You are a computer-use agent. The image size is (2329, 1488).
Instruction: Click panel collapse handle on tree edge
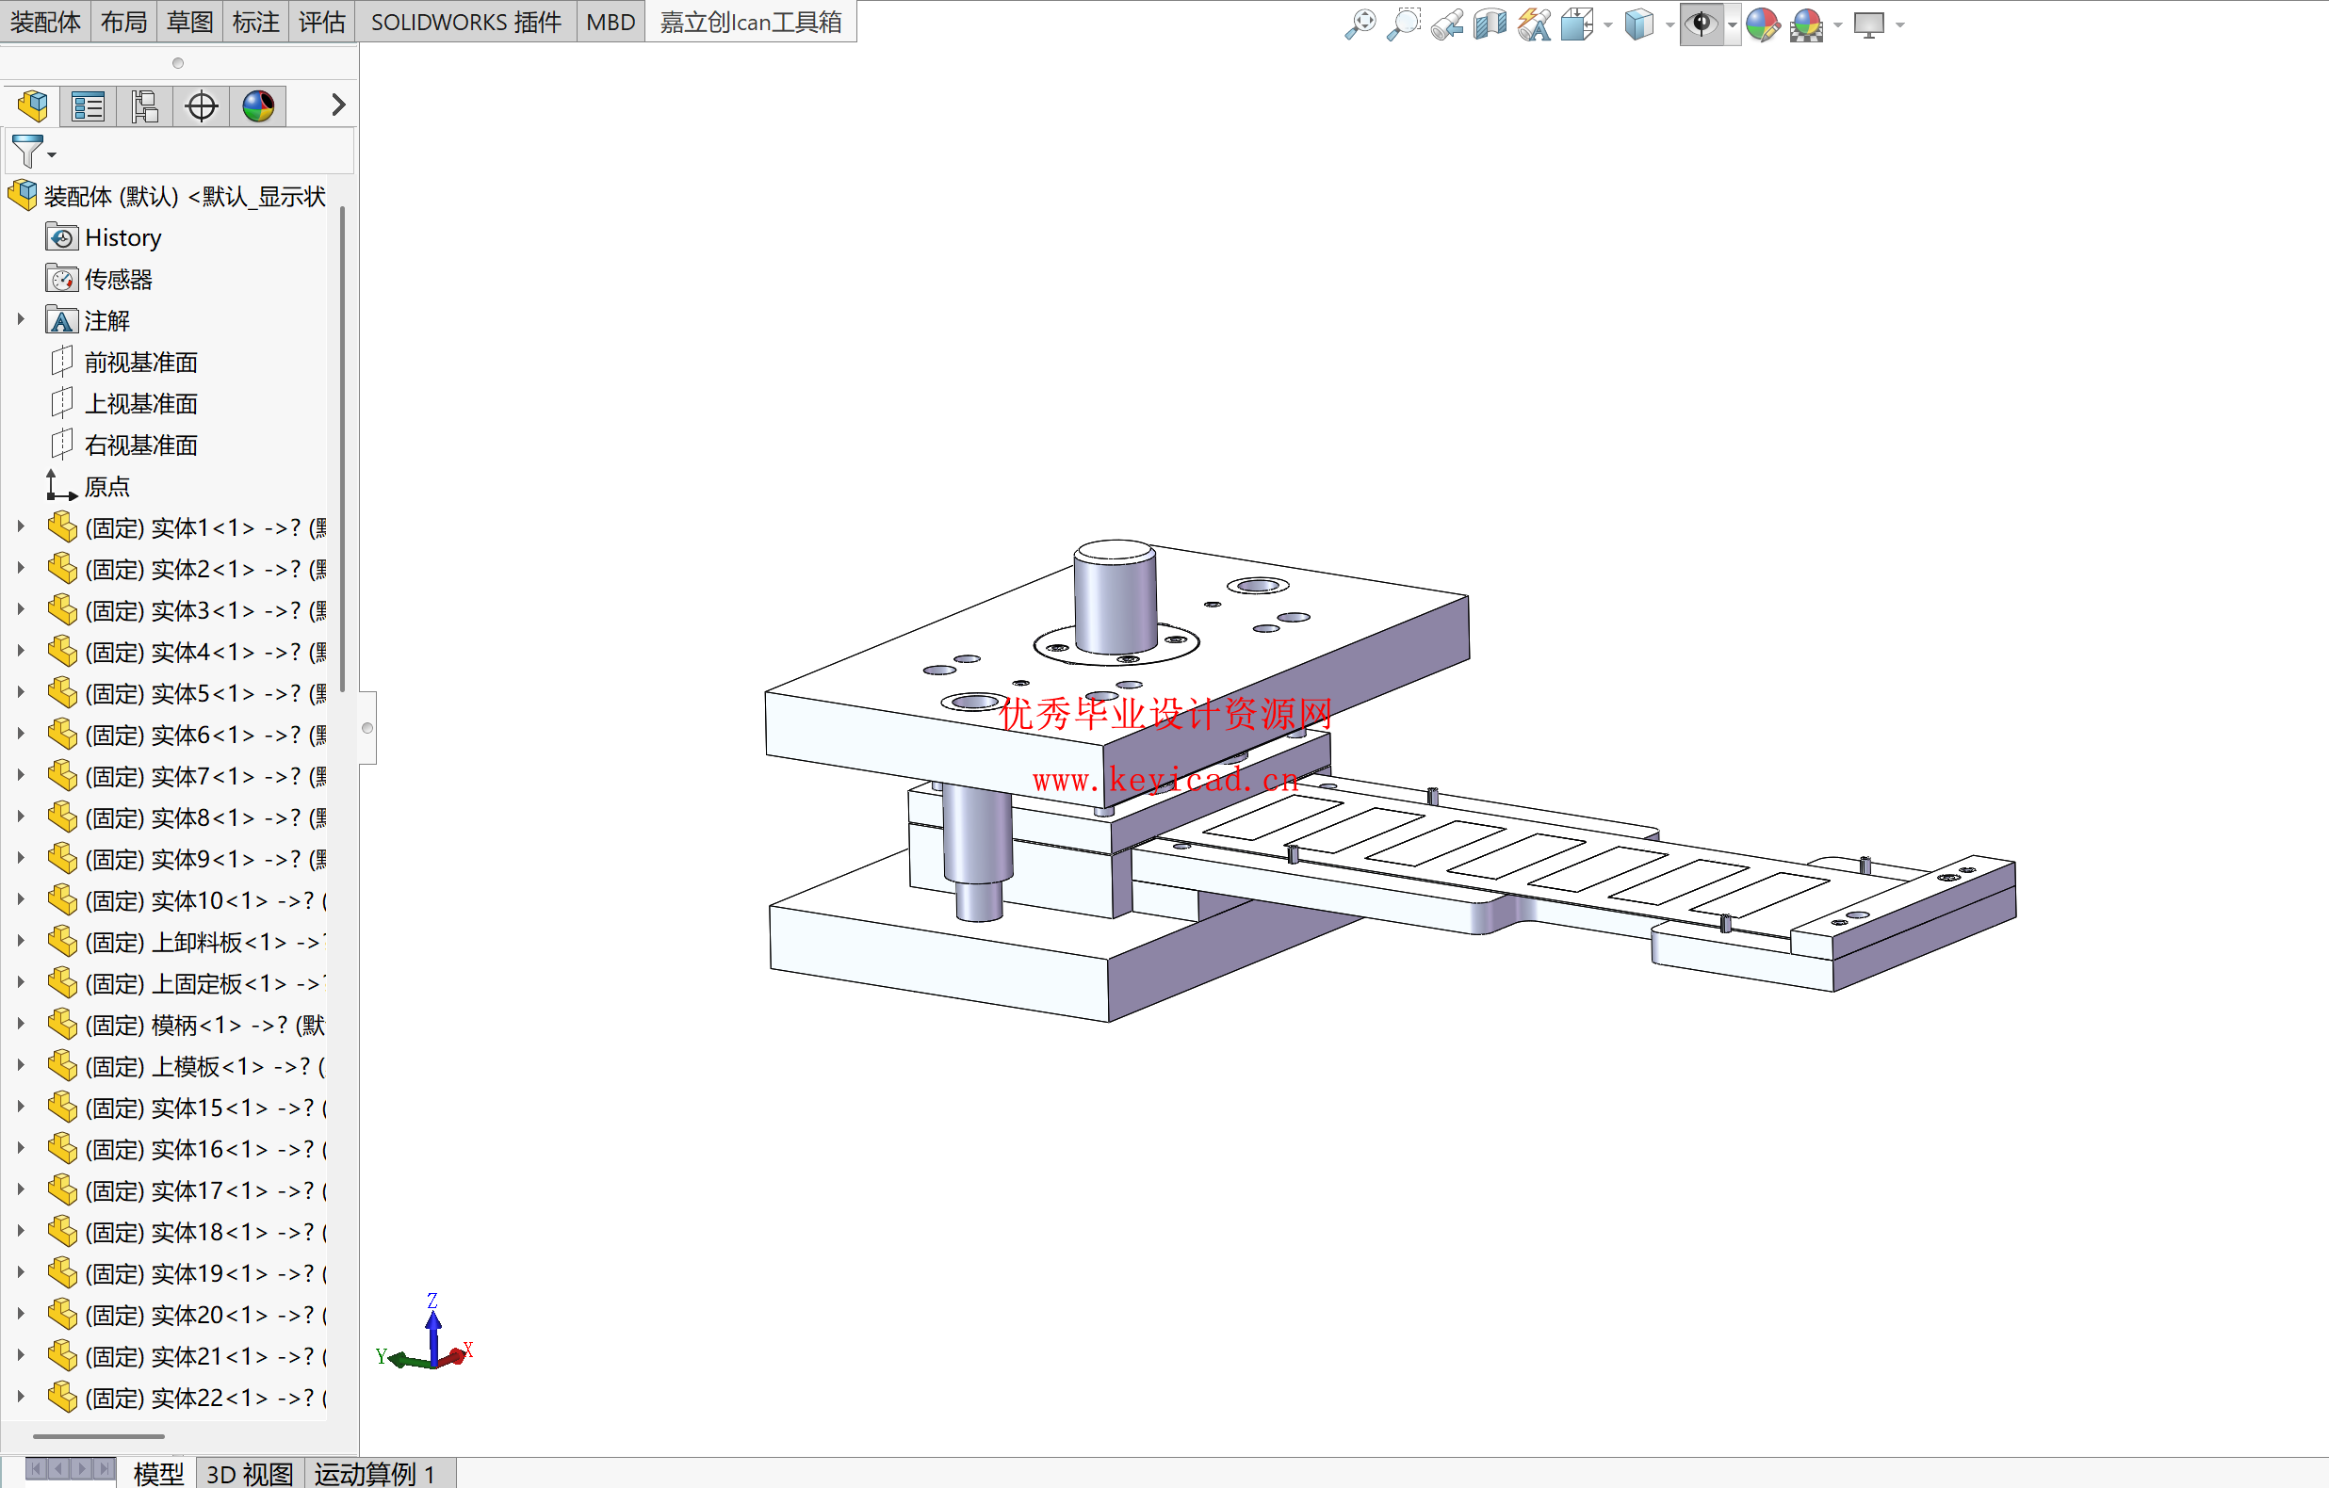(367, 727)
